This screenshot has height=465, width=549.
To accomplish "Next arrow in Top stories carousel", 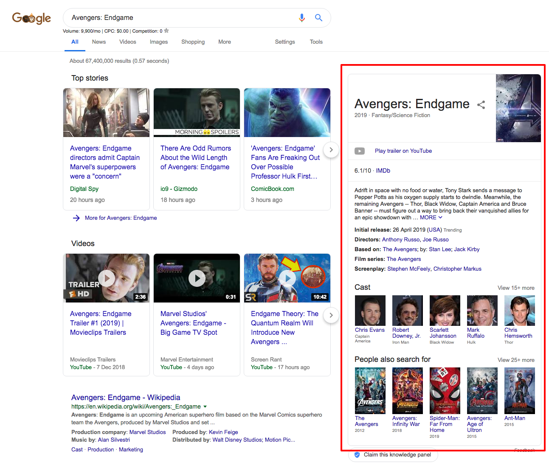I will pyautogui.click(x=331, y=149).
